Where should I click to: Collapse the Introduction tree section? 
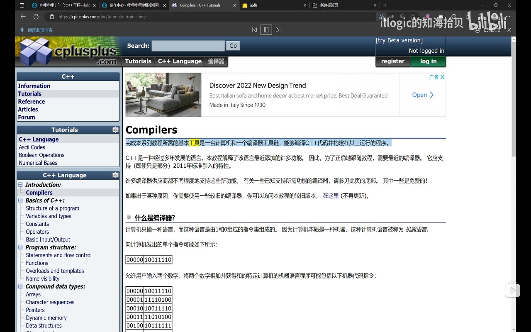click(20, 185)
